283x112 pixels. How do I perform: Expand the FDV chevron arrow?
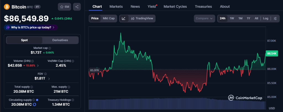49,79
